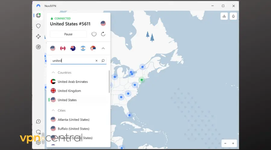Viewport: 271px width, 150px height.
Task: Open the VPN globe tab in sidebar
Action: [38, 16]
